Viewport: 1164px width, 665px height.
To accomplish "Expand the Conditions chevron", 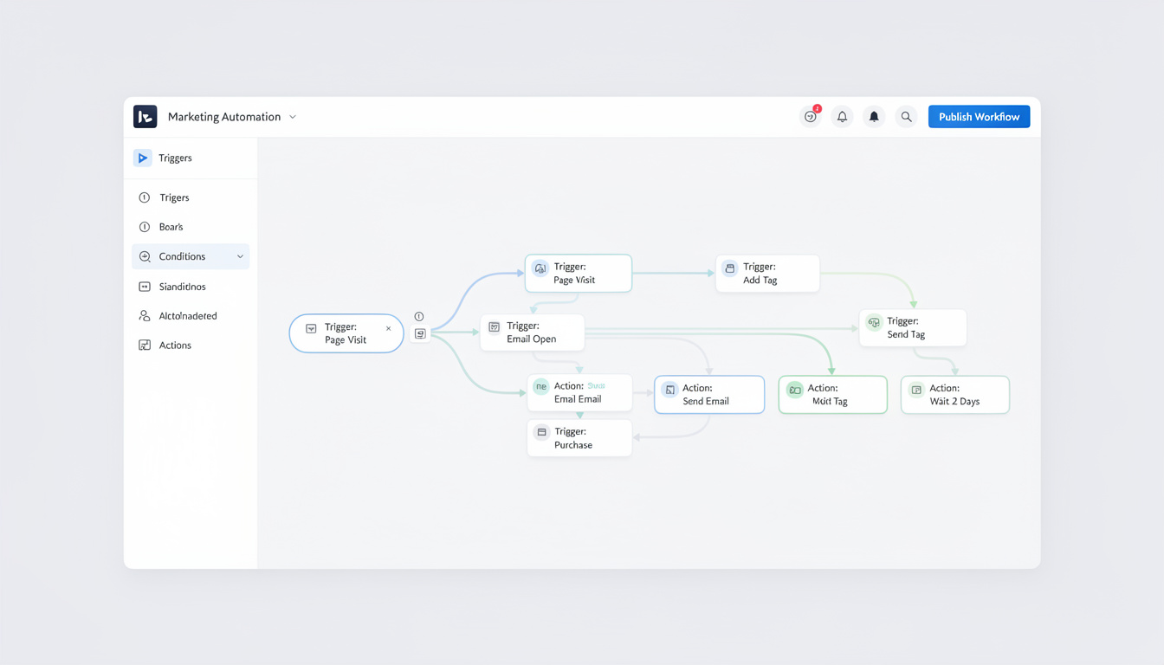I will [240, 256].
